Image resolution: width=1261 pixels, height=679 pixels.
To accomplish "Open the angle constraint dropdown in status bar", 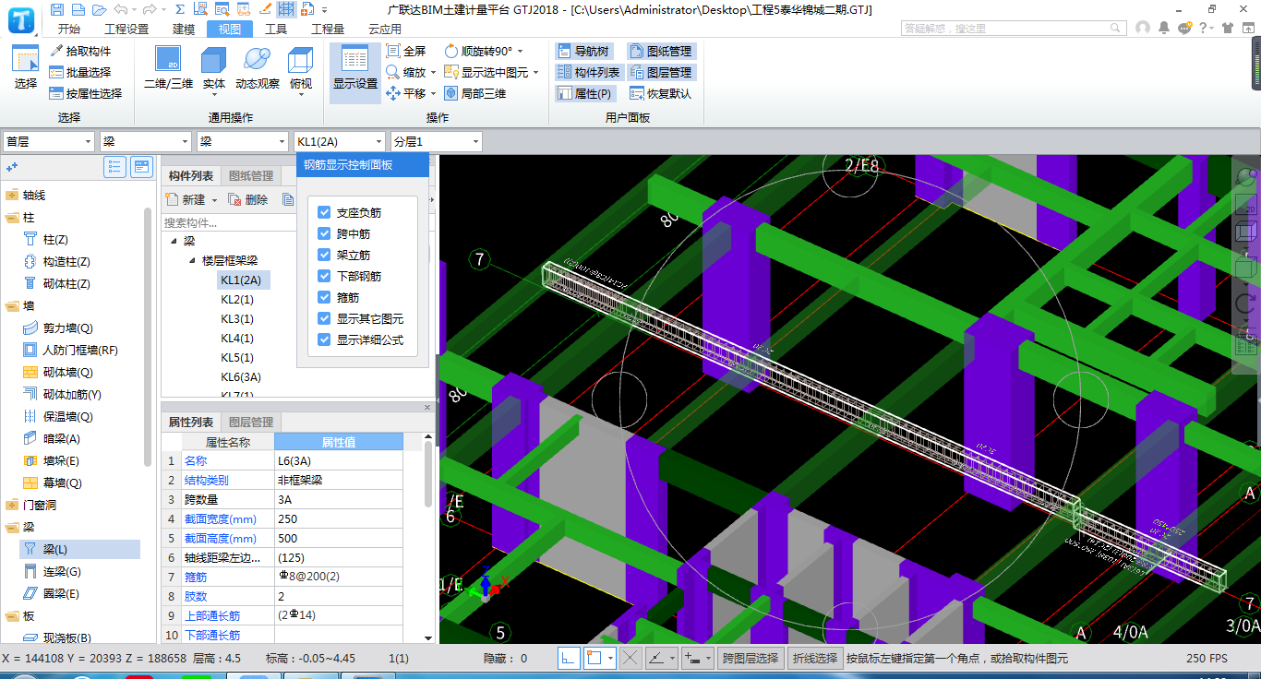I will (x=671, y=658).
